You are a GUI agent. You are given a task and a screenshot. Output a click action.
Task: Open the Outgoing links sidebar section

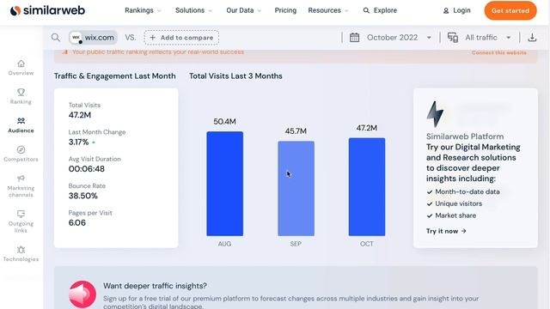(21, 221)
